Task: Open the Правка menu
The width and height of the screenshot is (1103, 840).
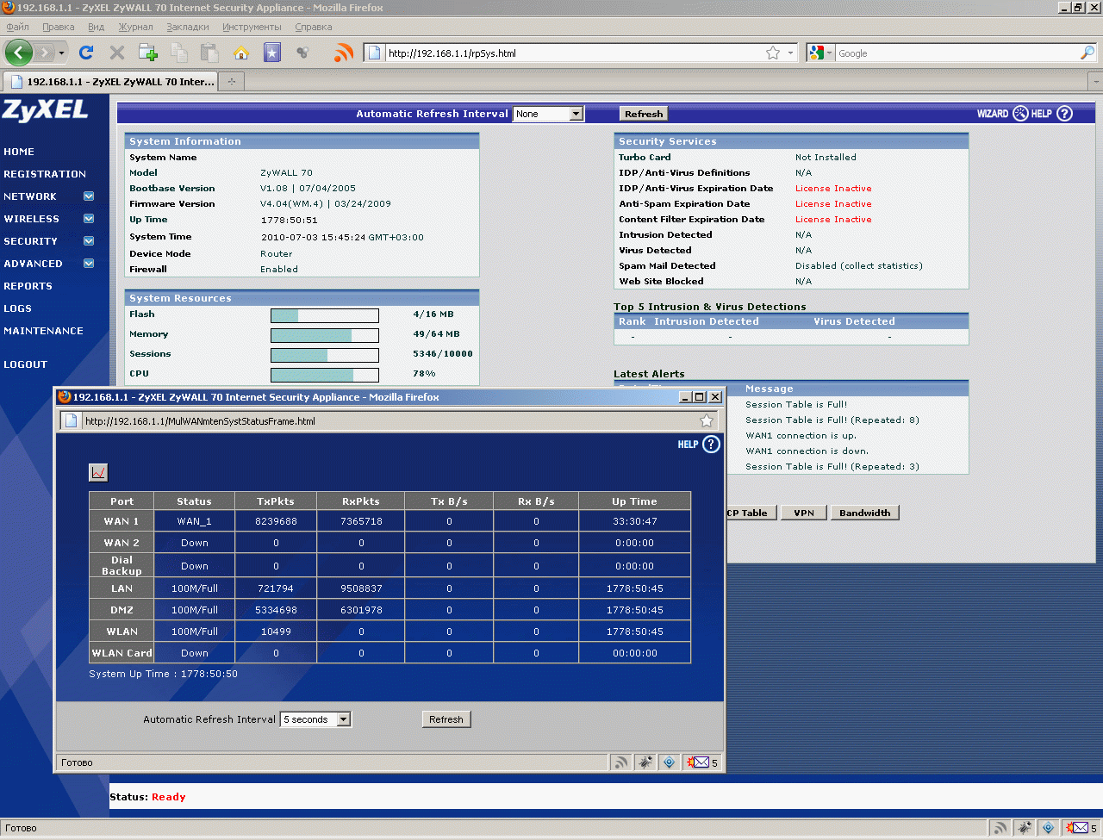Action: [59, 27]
